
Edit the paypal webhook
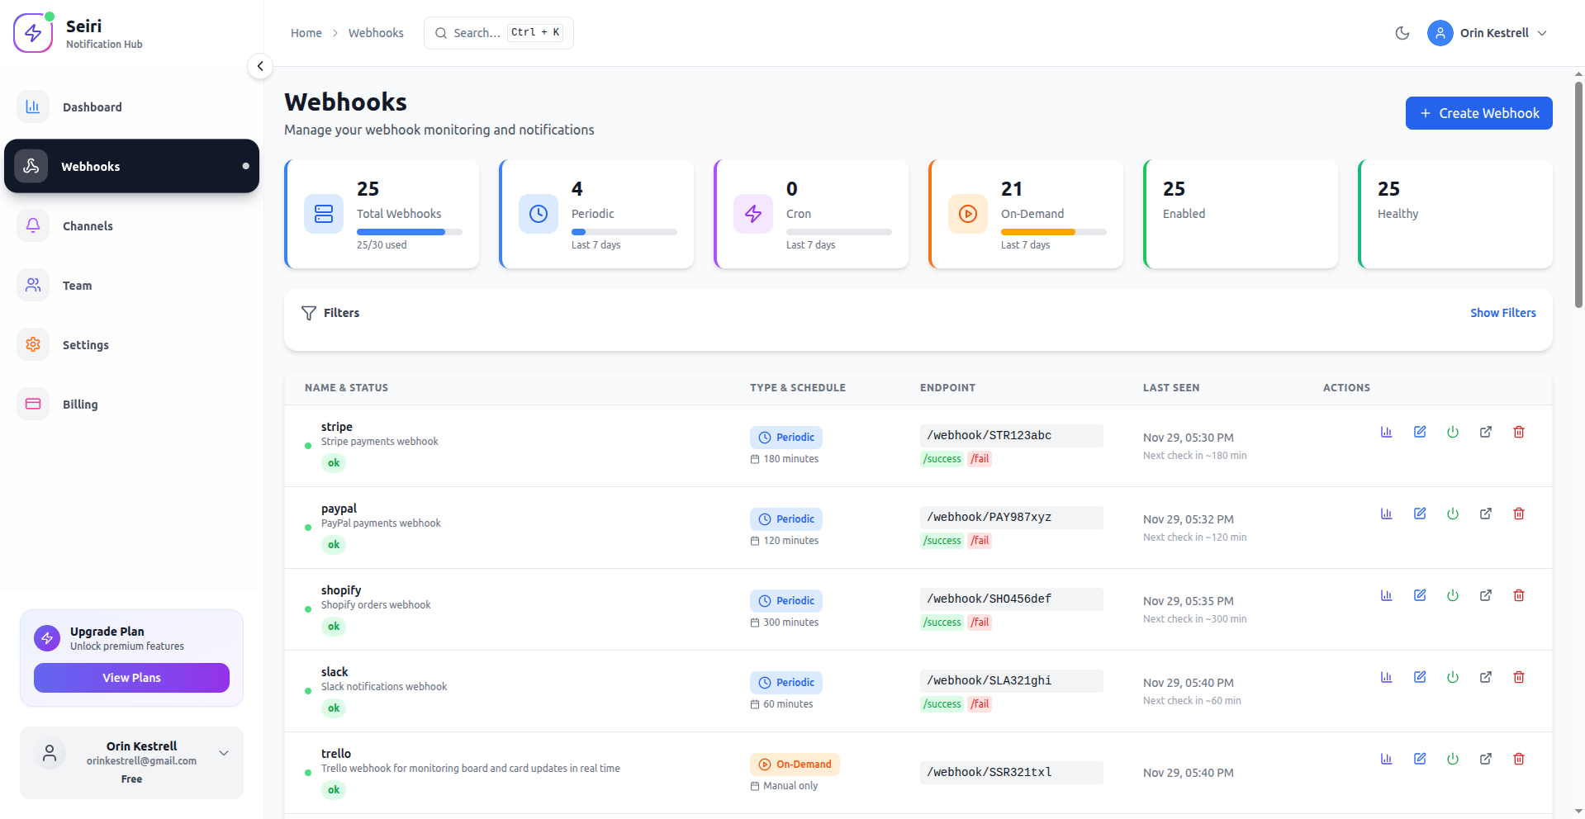(x=1419, y=514)
